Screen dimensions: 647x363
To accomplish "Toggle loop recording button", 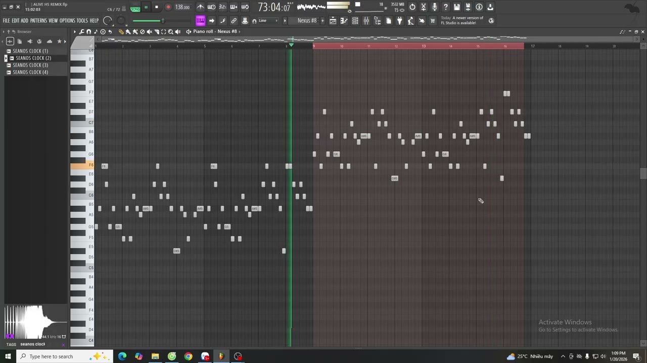I will tap(245, 7).
